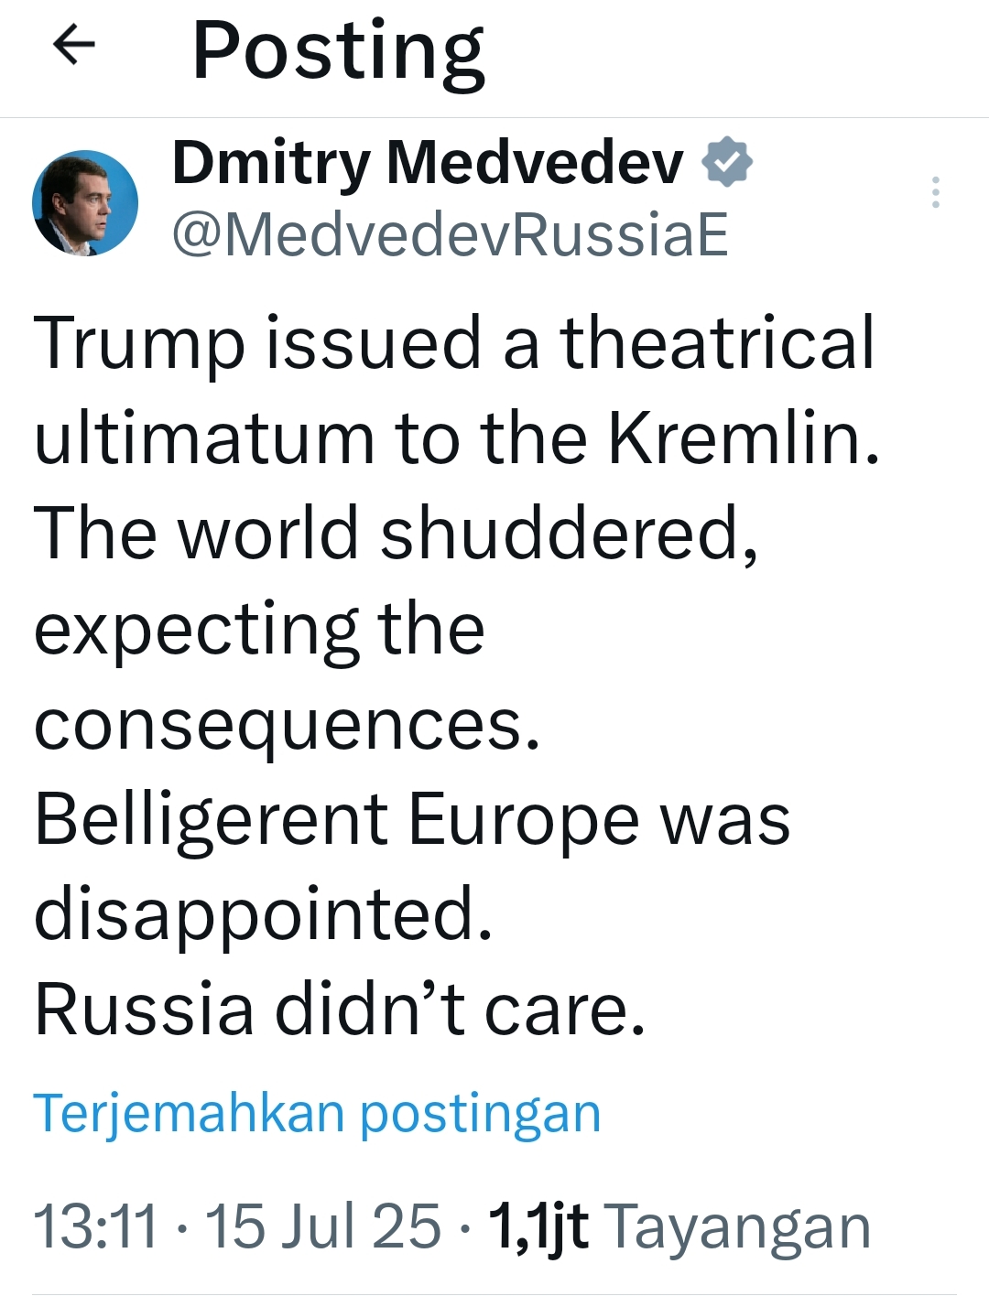This screenshot has width=989, height=1296.
Task: Click the line 'expecting the'
Action: [x=259, y=630]
